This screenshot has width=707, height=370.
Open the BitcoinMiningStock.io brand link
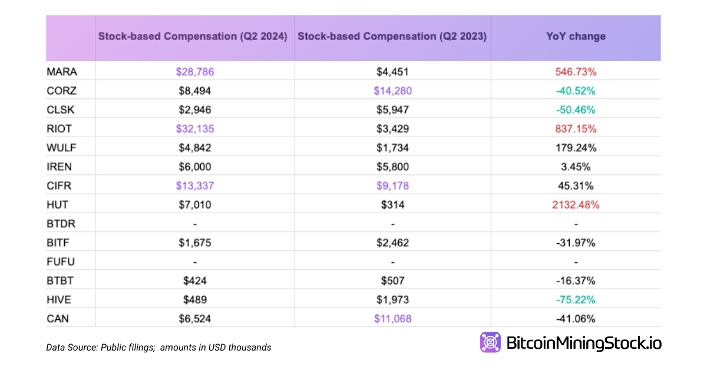(x=583, y=343)
